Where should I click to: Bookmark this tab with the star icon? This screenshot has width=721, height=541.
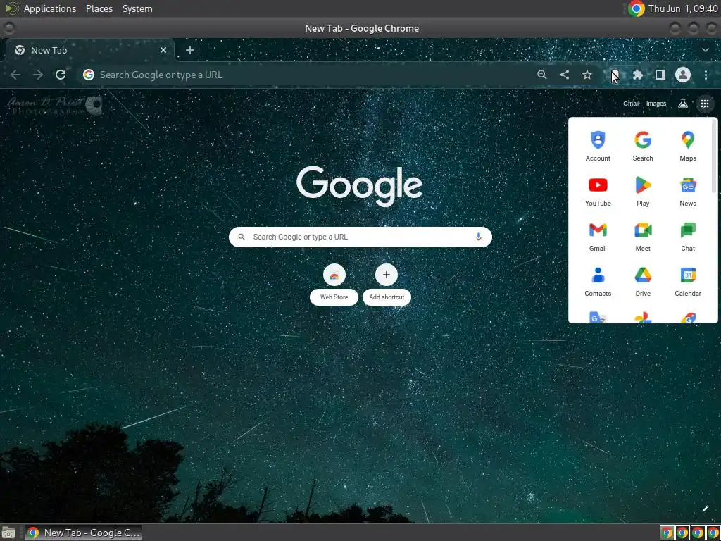tap(587, 75)
